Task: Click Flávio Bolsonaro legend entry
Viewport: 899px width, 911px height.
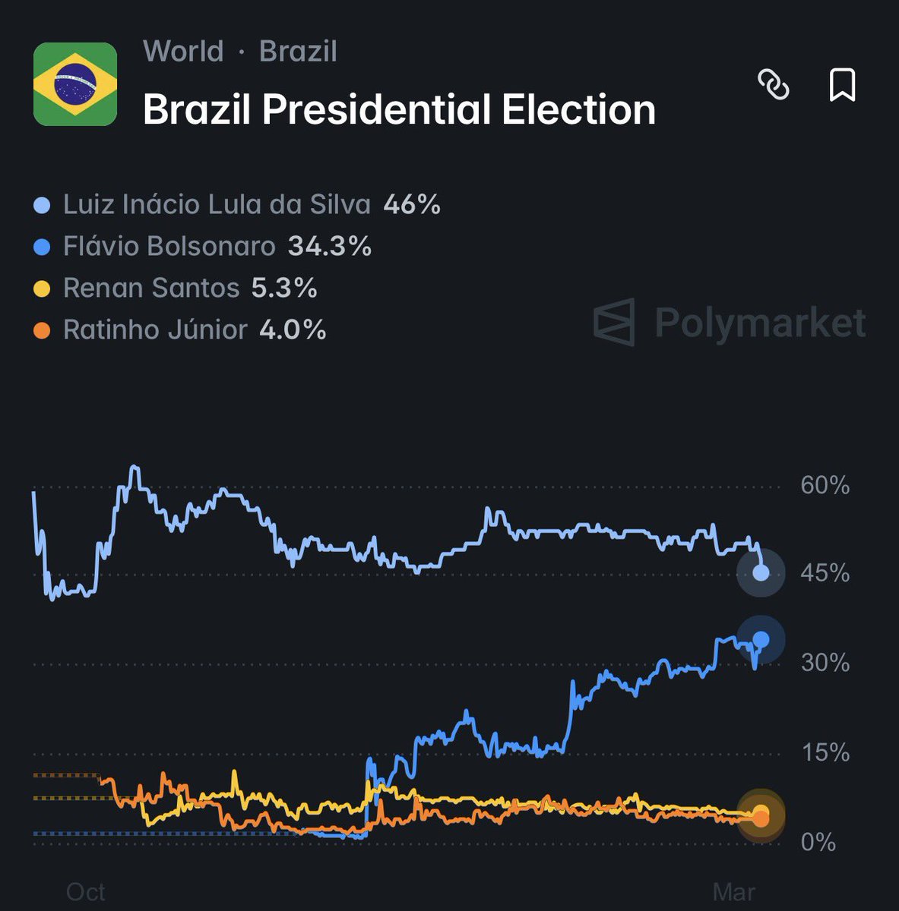Action: [203, 247]
